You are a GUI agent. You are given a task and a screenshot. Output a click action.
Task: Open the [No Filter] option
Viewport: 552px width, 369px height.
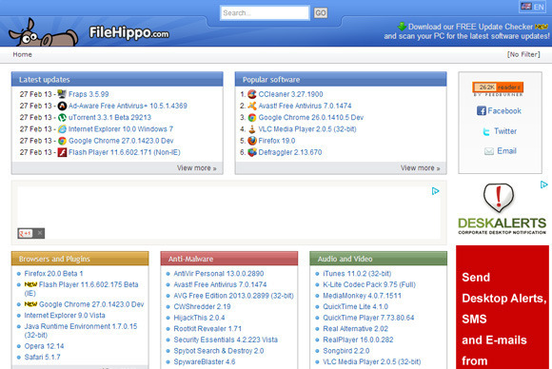tap(523, 54)
